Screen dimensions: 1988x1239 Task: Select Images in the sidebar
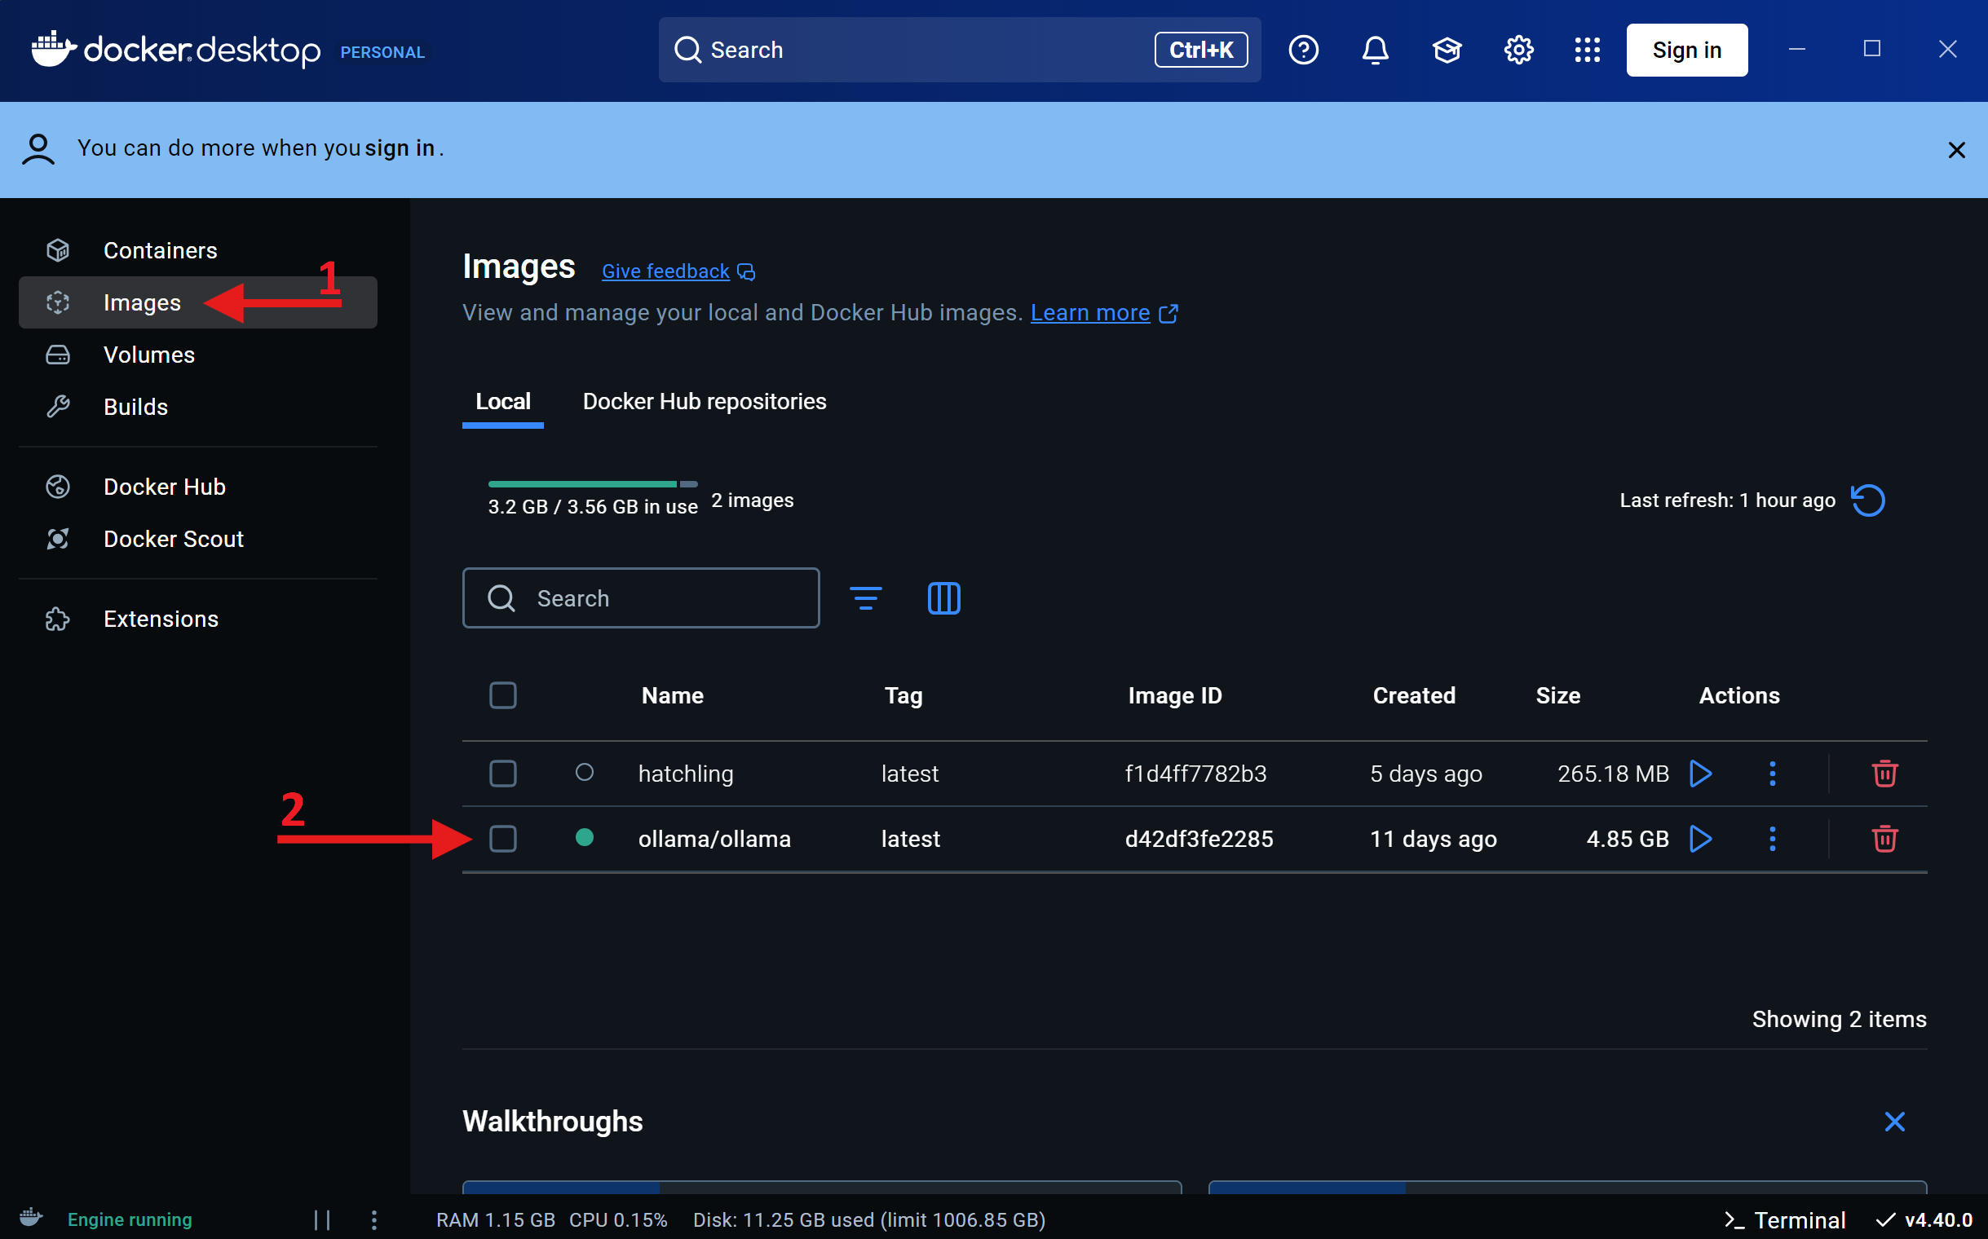197,302
